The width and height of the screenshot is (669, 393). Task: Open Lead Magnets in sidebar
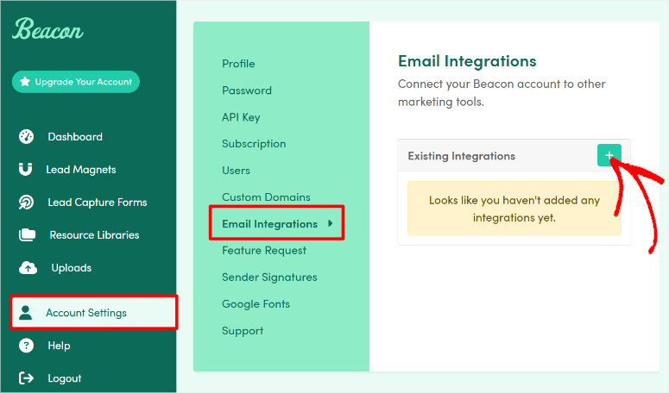81,170
